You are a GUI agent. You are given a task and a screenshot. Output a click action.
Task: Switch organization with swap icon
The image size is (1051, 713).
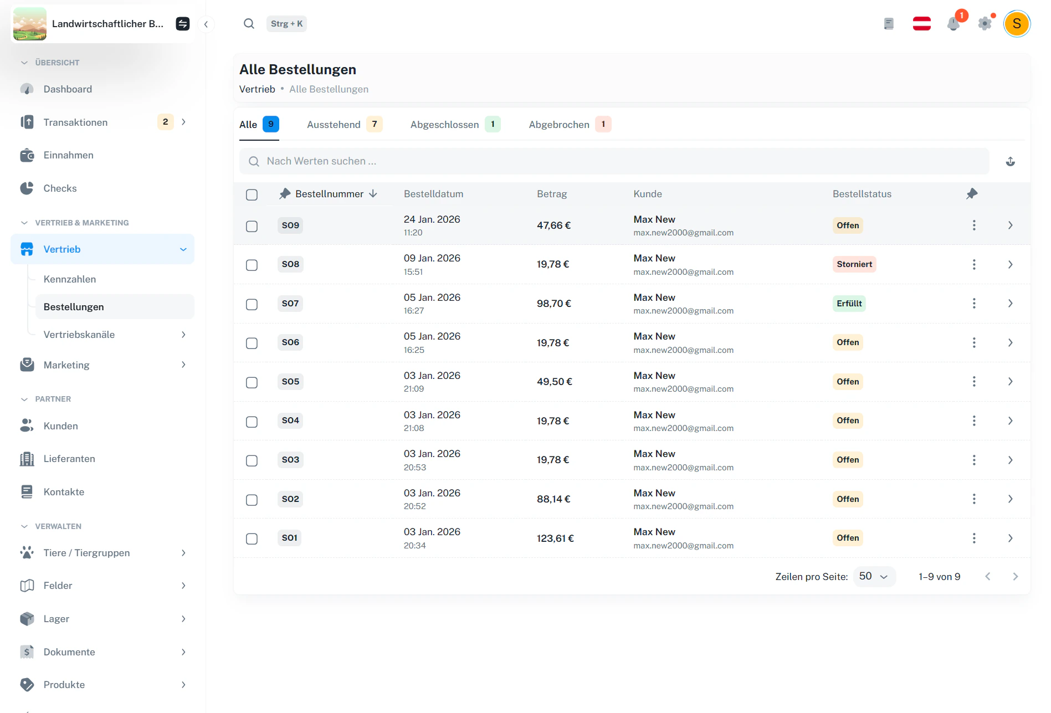point(182,24)
